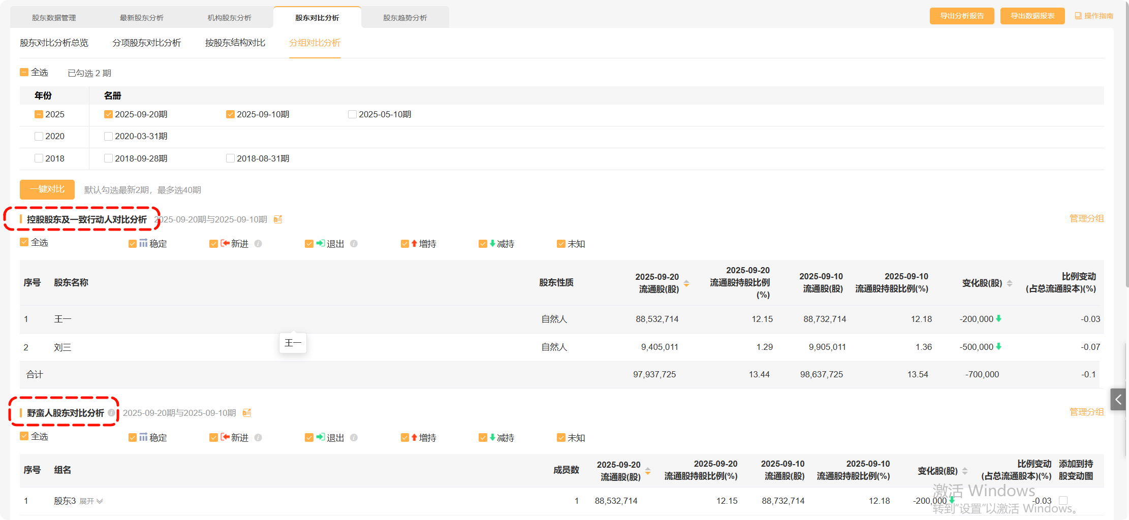Check the 2025-05-10期 checkbox
This screenshot has width=1129, height=520.
[x=352, y=114]
